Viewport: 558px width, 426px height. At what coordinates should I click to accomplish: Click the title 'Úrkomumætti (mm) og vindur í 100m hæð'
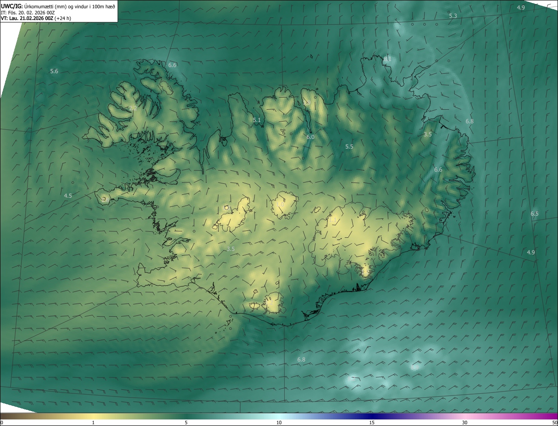point(70,6)
